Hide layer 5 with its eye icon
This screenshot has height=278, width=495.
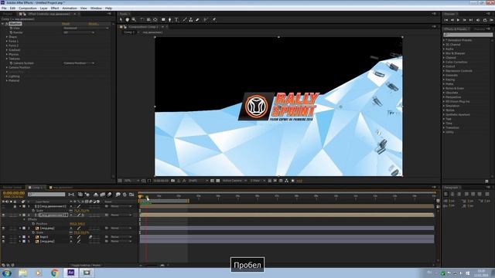[x=3, y=241]
